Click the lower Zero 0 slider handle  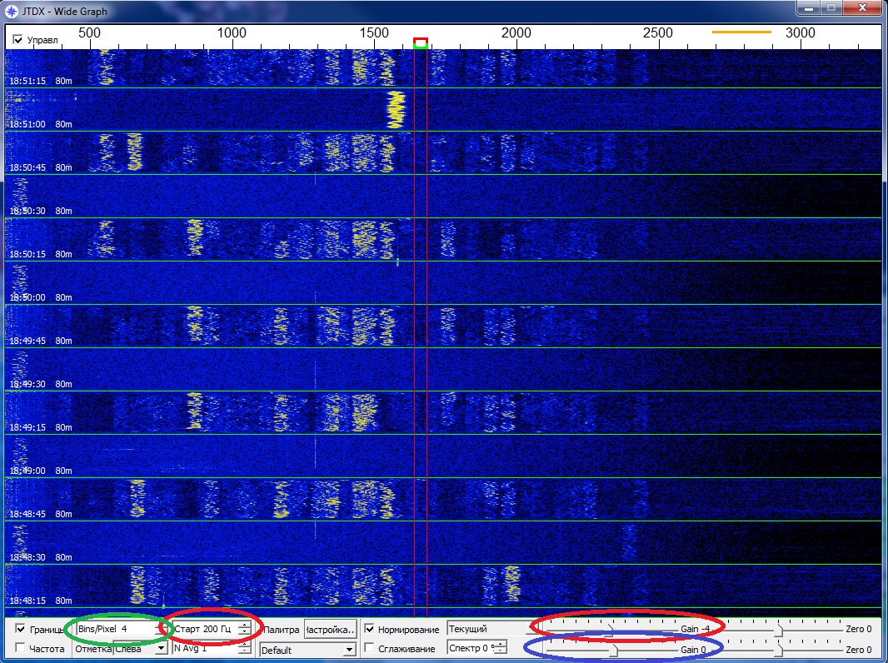point(777,649)
